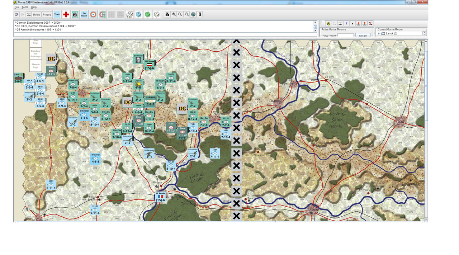Click the zoom out magnifier icon
The height and width of the screenshot is (255, 459).
tap(187, 14)
